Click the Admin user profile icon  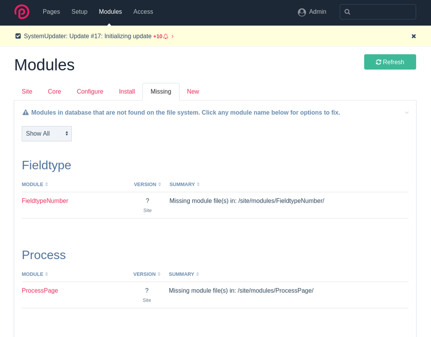(x=302, y=12)
